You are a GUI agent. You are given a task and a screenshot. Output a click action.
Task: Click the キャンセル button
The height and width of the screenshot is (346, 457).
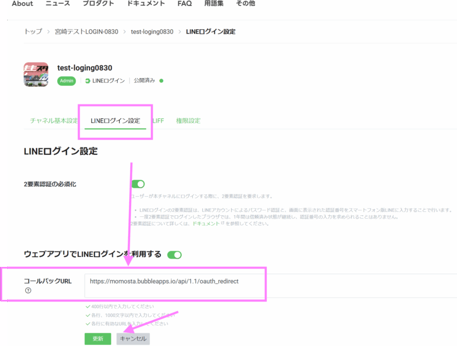(x=133, y=339)
